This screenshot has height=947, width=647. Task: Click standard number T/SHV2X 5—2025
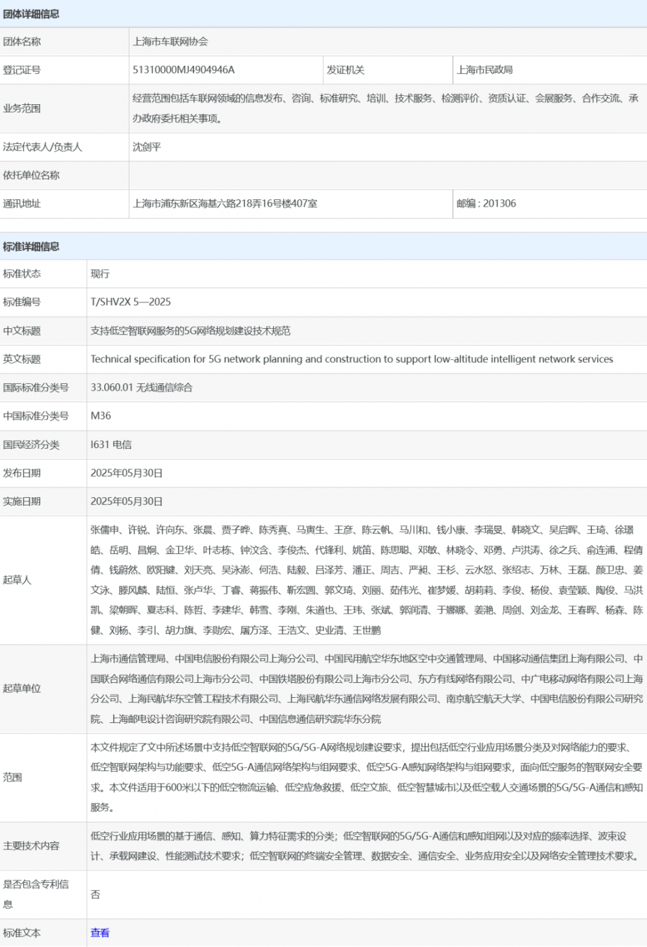click(x=131, y=302)
